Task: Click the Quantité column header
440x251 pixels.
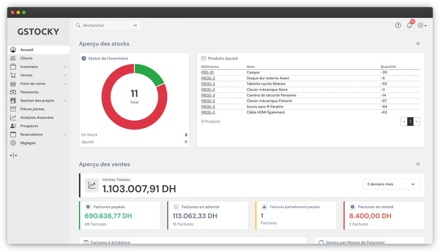Action: coord(388,67)
